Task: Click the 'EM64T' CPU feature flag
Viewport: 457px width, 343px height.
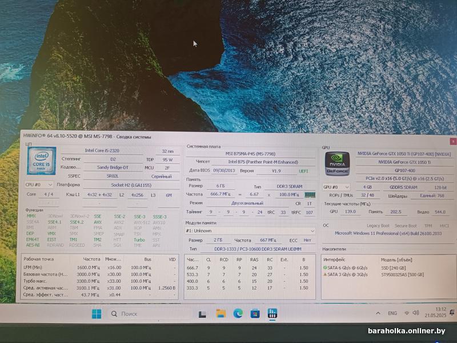Action: point(33,240)
